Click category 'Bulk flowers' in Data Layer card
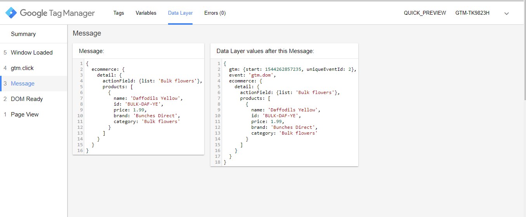This screenshot has width=526, height=217. [299, 133]
